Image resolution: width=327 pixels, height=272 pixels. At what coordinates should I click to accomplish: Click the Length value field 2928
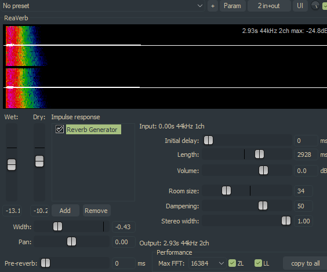coord(306,155)
